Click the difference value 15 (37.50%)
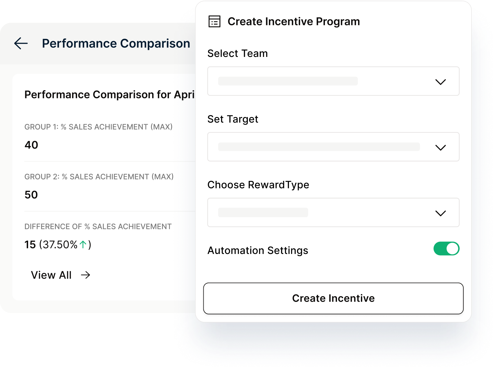The width and height of the screenshot is (504, 369). [58, 244]
